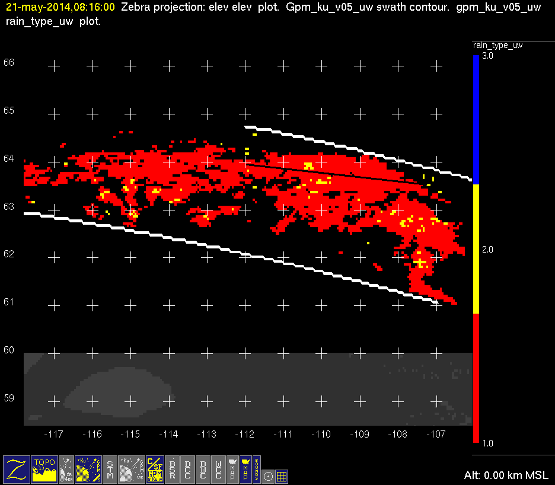Click the circle range-ring icon

[x=269, y=476]
